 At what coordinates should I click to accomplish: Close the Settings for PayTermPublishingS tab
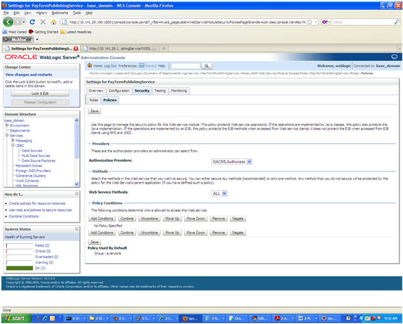[76, 49]
